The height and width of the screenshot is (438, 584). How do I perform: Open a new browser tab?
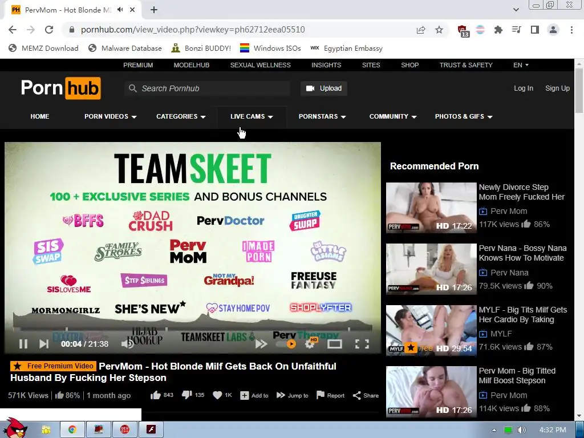154,10
